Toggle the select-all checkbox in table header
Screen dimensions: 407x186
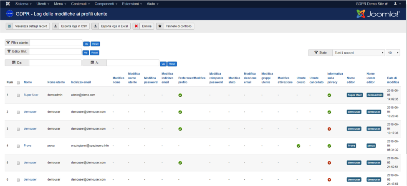point(18,83)
